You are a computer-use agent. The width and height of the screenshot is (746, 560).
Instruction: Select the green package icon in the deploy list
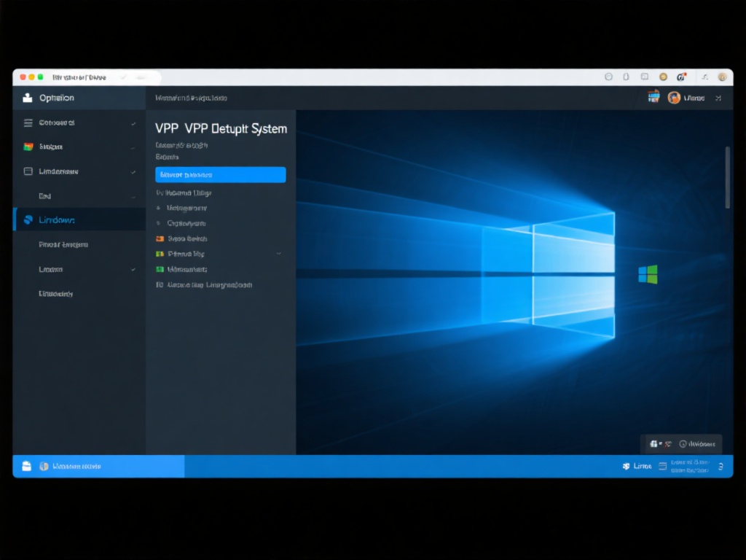160,269
